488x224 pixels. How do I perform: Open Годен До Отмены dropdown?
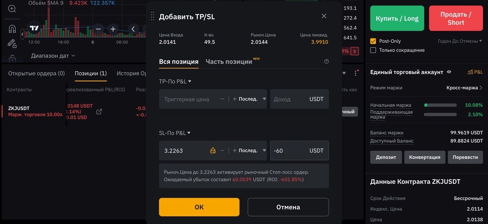[x=460, y=41]
